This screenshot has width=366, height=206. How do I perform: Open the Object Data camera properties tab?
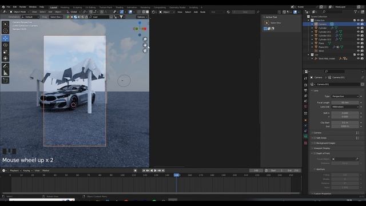(x=305, y=136)
